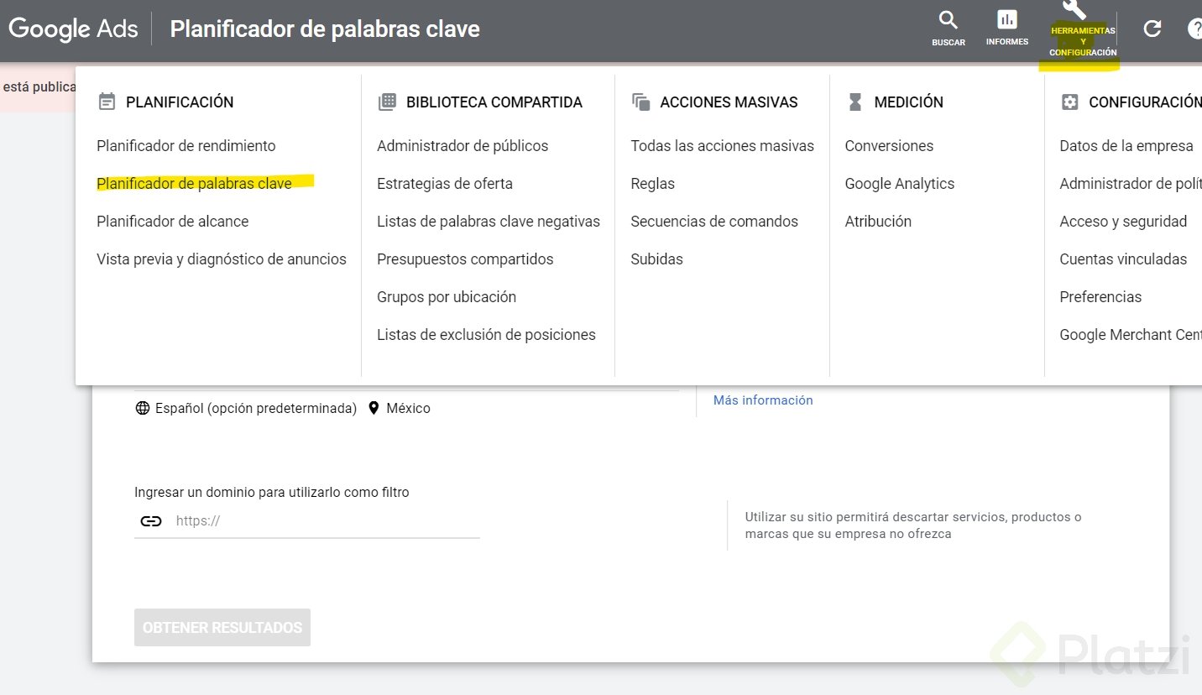Click the MEDICIÓN section heading
The height and width of the screenshot is (695, 1202).
click(x=909, y=102)
